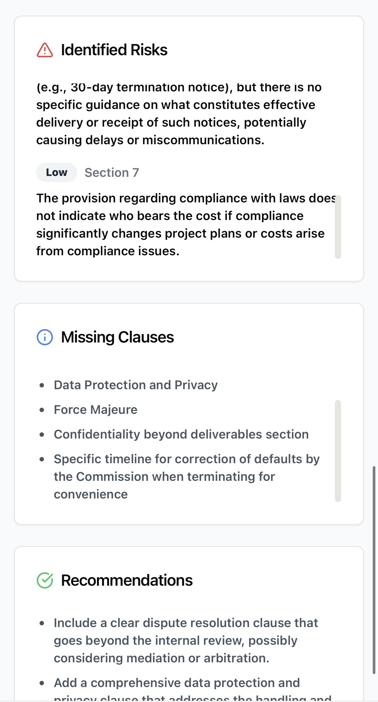Click the blue info circle icon
The image size is (378, 702).
[x=45, y=337]
